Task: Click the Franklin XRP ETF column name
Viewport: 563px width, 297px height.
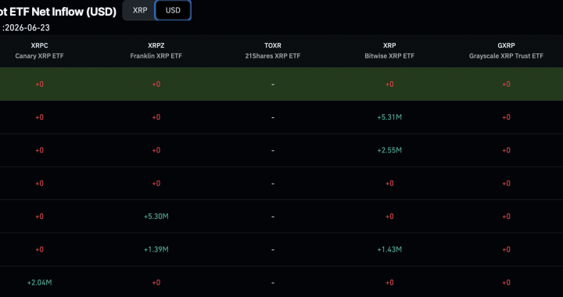Action: (x=156, y=56)
